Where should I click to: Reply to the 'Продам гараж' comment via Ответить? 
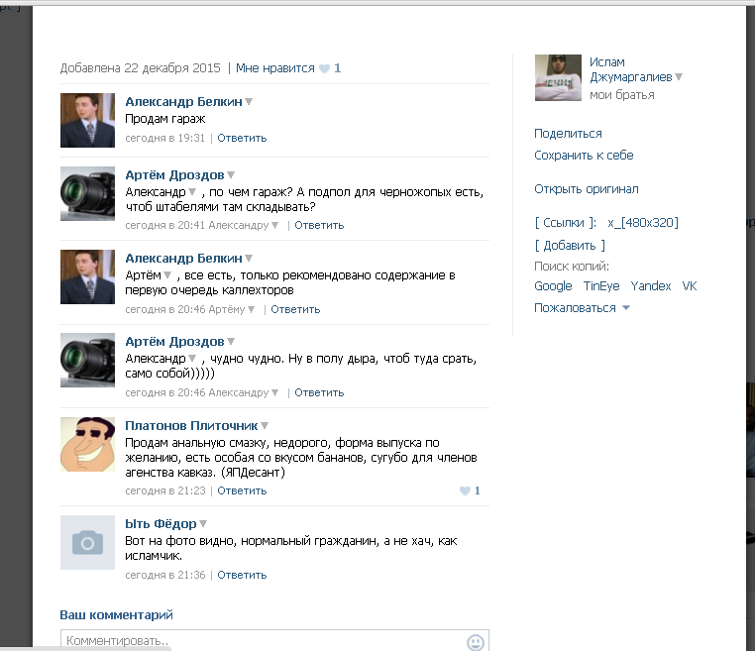click(x=242, y=138)
